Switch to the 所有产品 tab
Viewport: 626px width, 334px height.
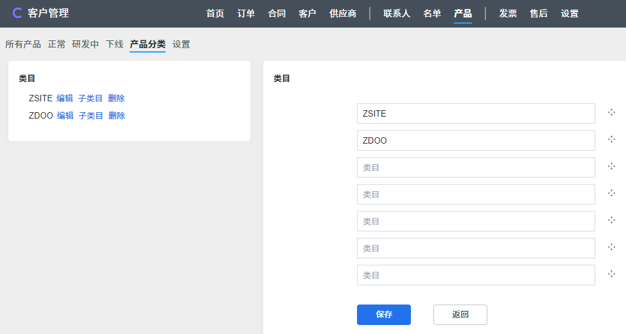[23, 44]
